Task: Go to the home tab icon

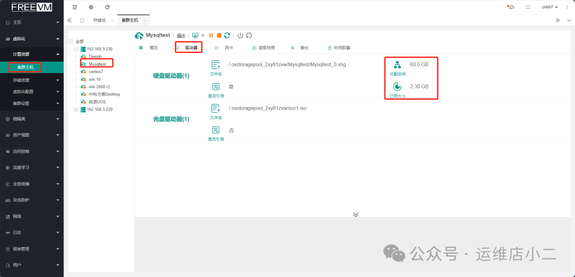Action: (82, 20)
